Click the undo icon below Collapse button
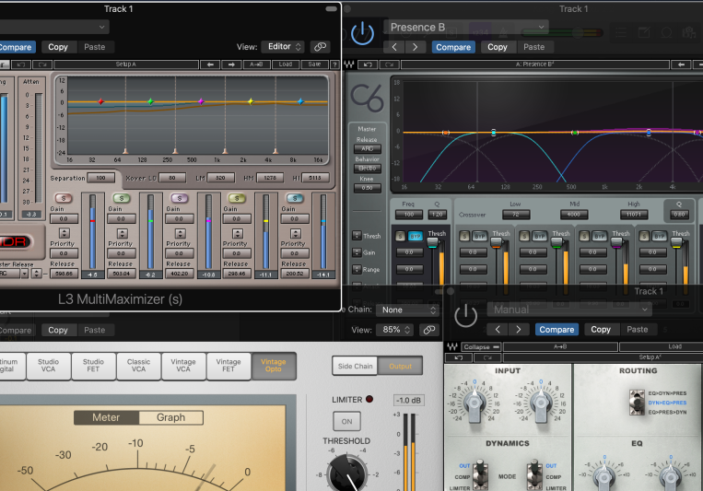 coord(458,357)
